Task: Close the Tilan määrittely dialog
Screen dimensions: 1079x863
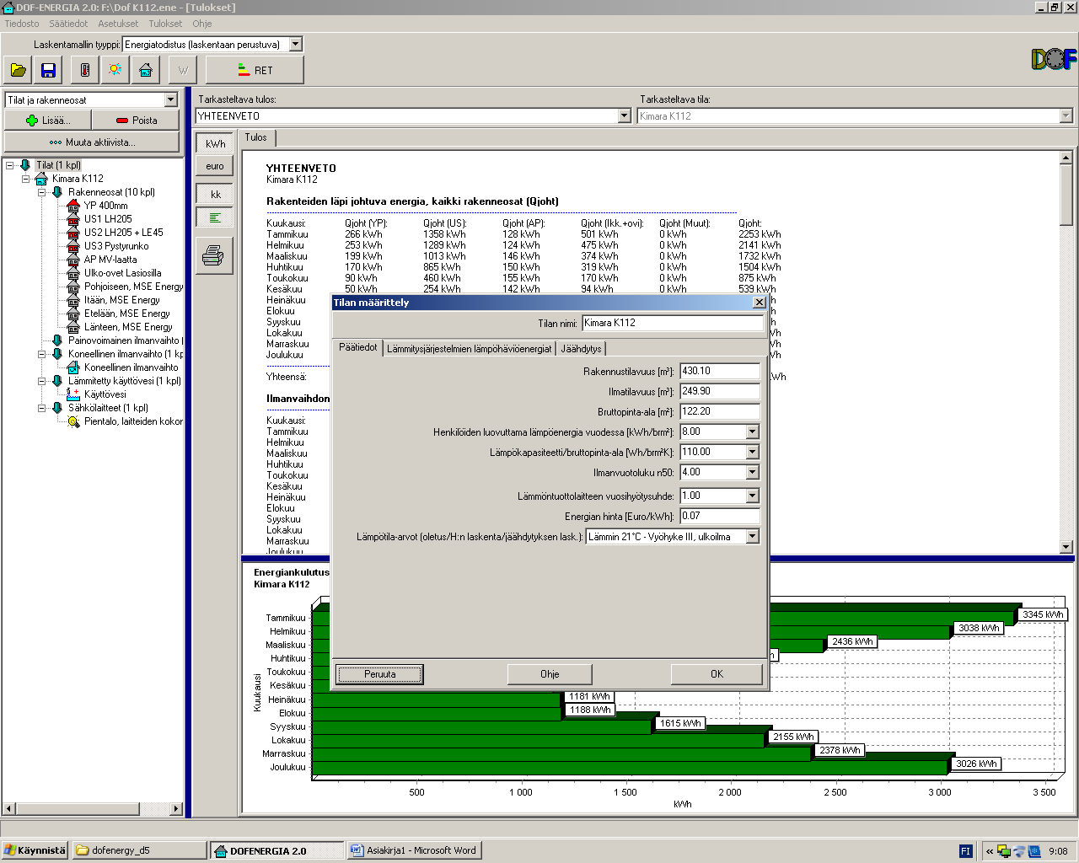Action: [759, 303]
